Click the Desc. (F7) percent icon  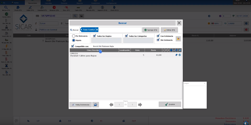(x=66, y=7)
